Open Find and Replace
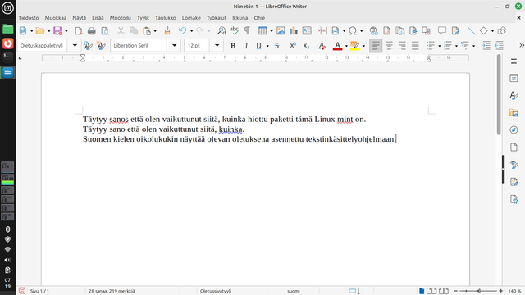This screenshot has width=525, height=295. pyautogui.click(x=221, y=31)
